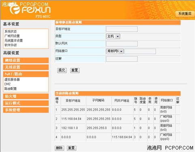The height and width of the screenshot is (152, 195).
Task: Click 网关IP地址 column header
Action: coord(122,101)
